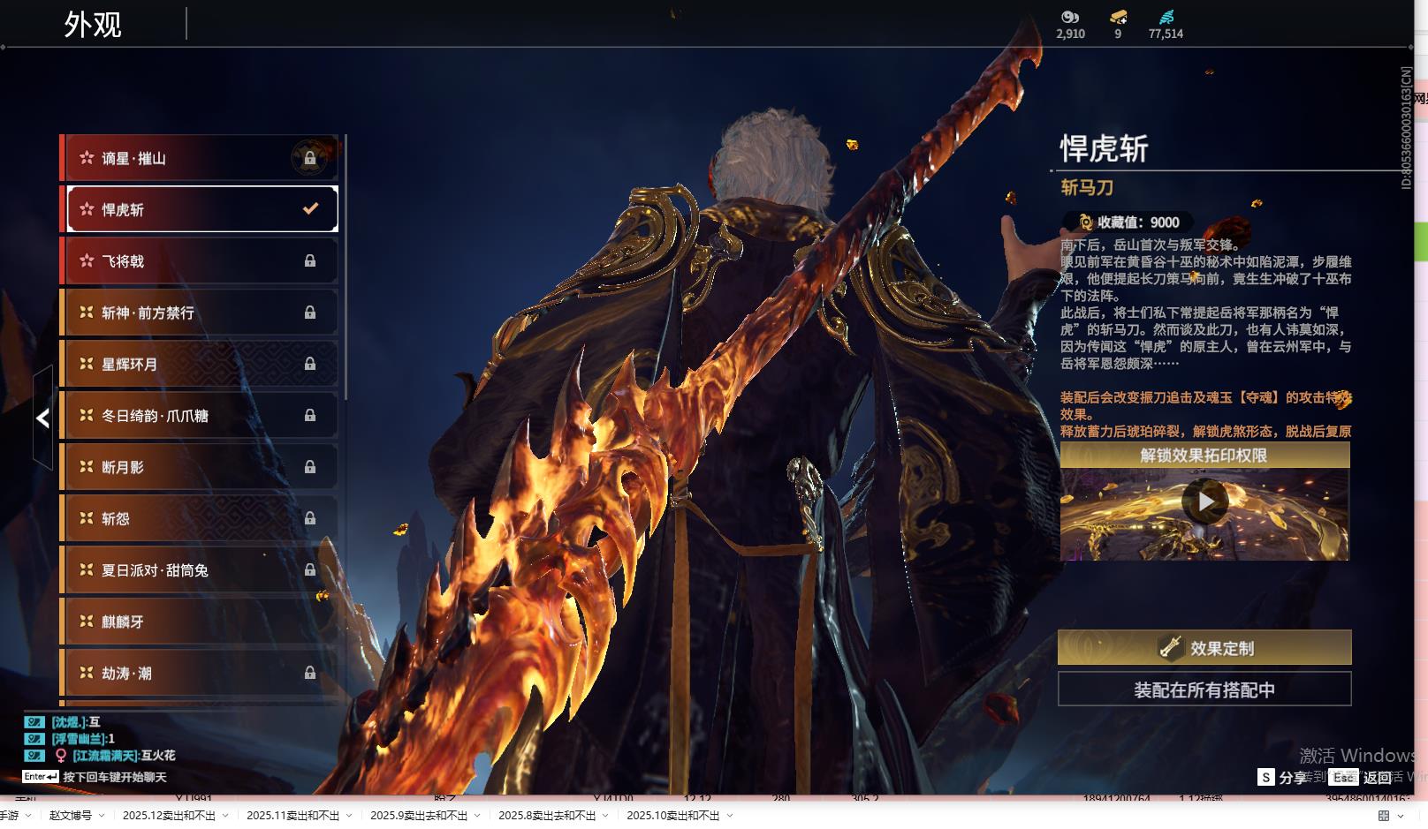This screenshot has height=829, width=1428.
Task: Click the grid view icon in spreadsheet bar
Action: tap(1384, 816)
